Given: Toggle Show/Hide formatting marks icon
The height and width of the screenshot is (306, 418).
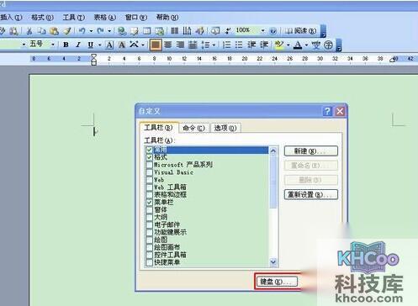Looking at the screenshot, I should click(x=228, y=31).
